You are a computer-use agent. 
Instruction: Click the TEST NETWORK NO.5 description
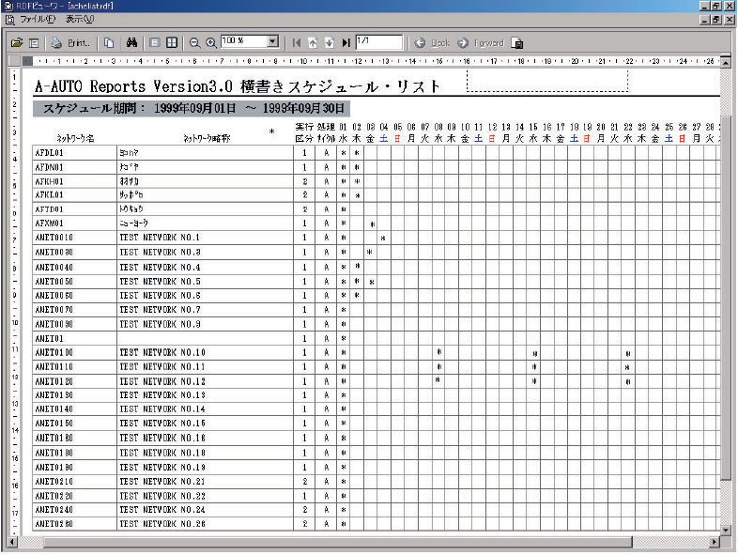click(160, 282)
